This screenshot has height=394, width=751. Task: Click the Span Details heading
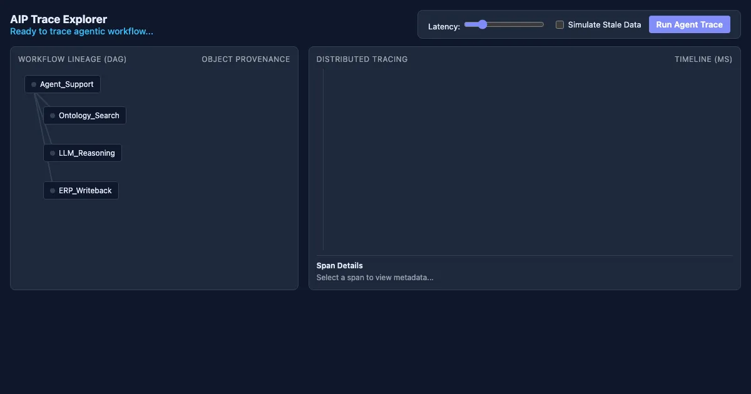pyautogui.click(x=340, y=266)
